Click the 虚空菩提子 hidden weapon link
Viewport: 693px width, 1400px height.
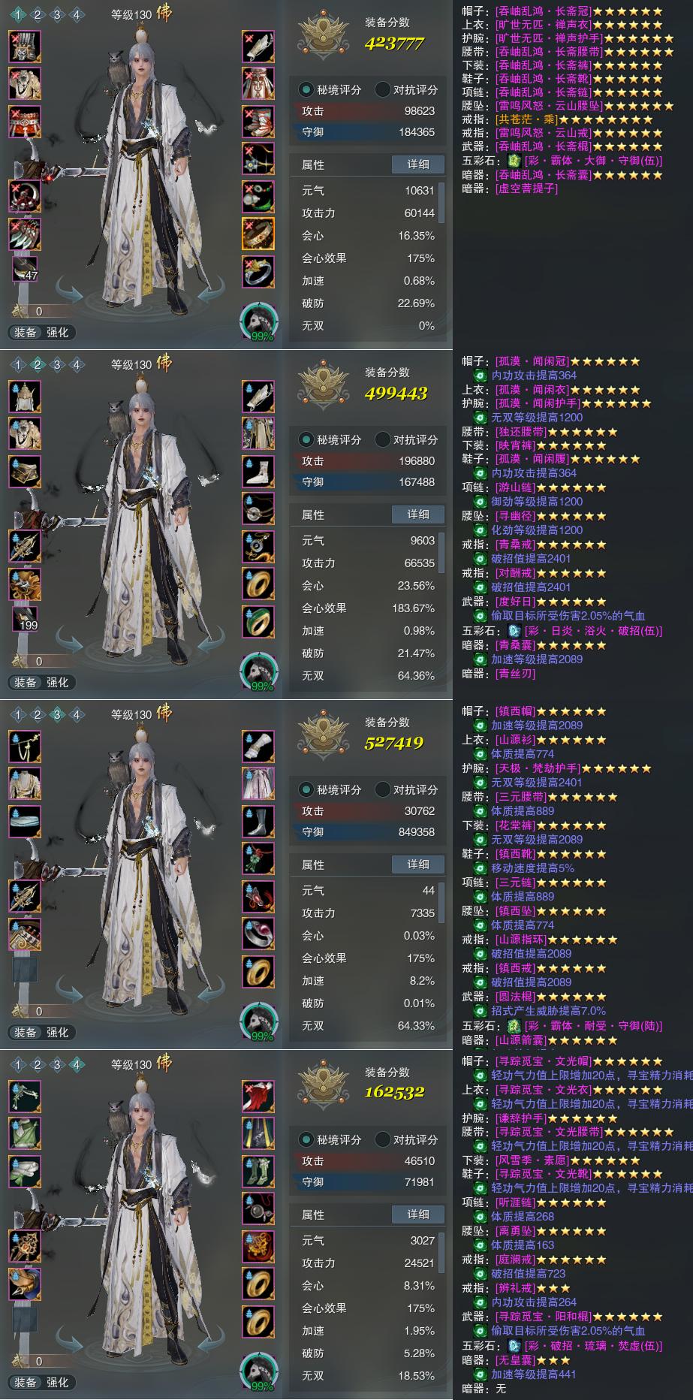(x=527, y=189)
